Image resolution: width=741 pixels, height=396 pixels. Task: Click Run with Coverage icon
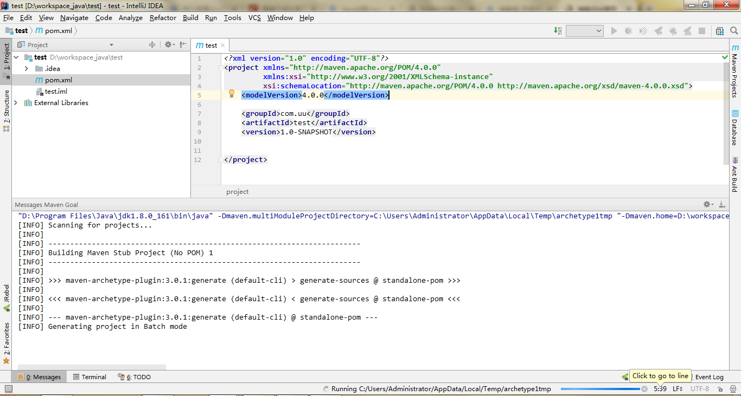643,31
